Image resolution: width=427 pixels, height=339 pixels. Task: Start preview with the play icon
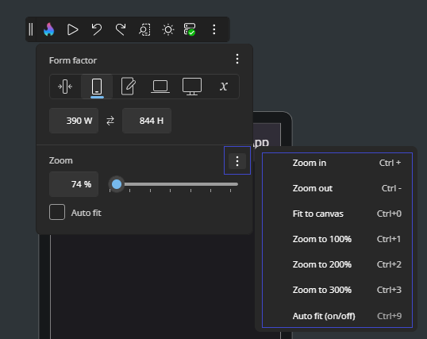[73, 29]
